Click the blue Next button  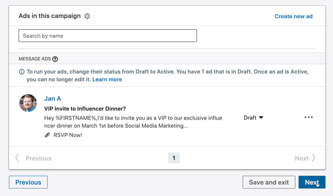point(312,182)
